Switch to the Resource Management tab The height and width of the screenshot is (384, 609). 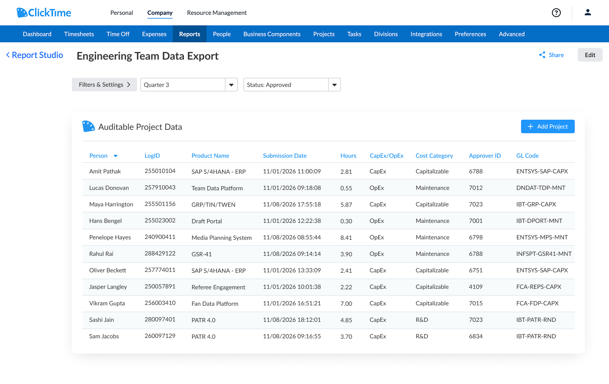pyautogui.click(x=217, y=13)
